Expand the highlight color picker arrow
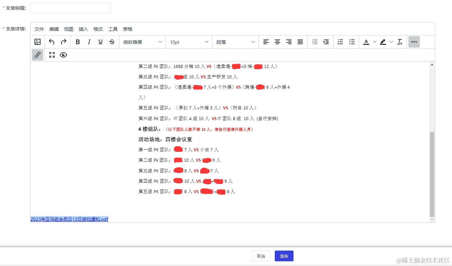The width and height of the screenshot is (452, 266). tap(391, 42)
